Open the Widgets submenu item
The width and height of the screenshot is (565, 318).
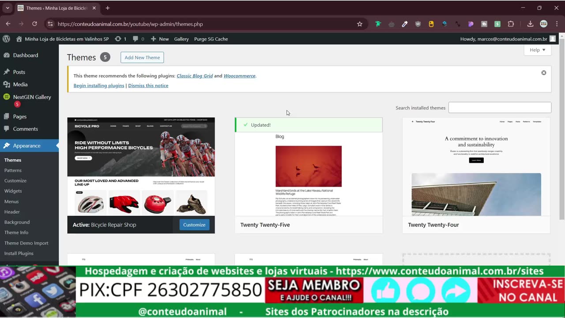pyautogui.click(x=13, y=191)
